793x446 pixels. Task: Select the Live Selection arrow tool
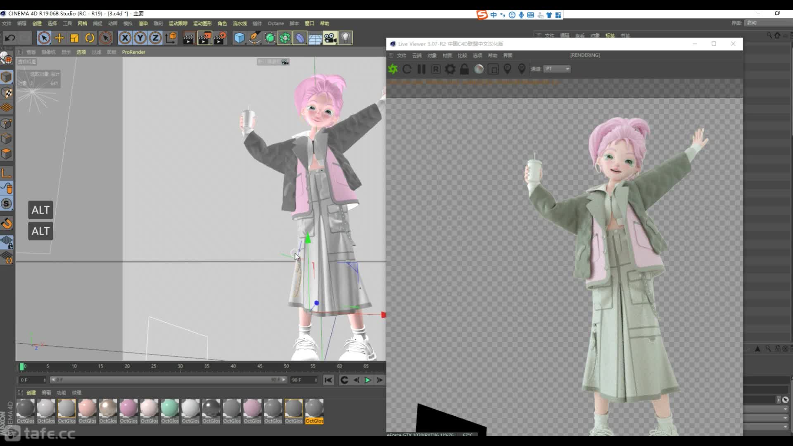coord(44,38)
